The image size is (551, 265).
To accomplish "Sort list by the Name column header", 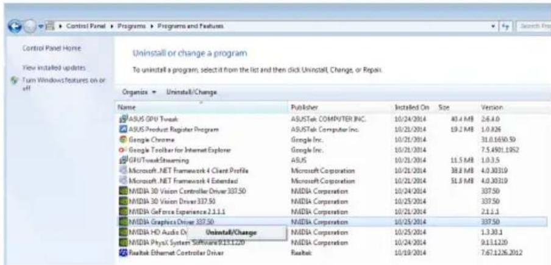I will 201,107.
